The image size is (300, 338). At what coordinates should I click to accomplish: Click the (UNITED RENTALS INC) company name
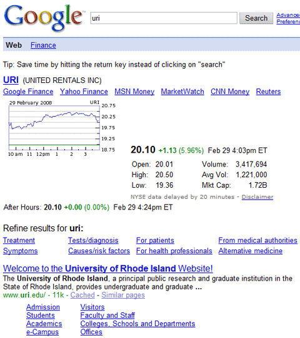(x=62, y=80)
